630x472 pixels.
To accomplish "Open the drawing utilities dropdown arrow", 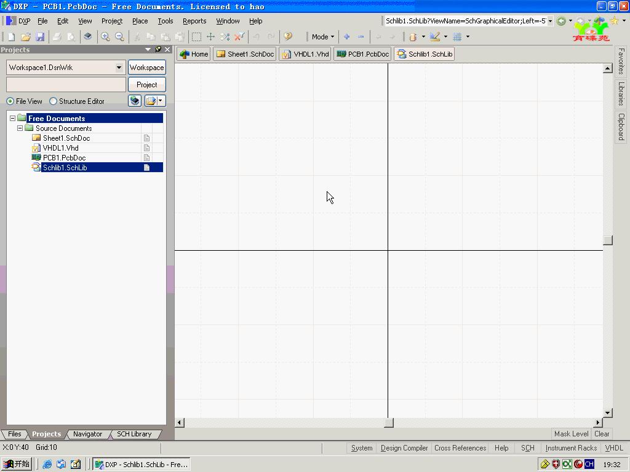I will [x=445, y=37].
